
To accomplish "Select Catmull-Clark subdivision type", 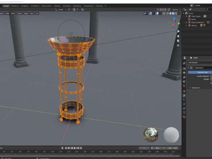I will click(x=200, y=72).
